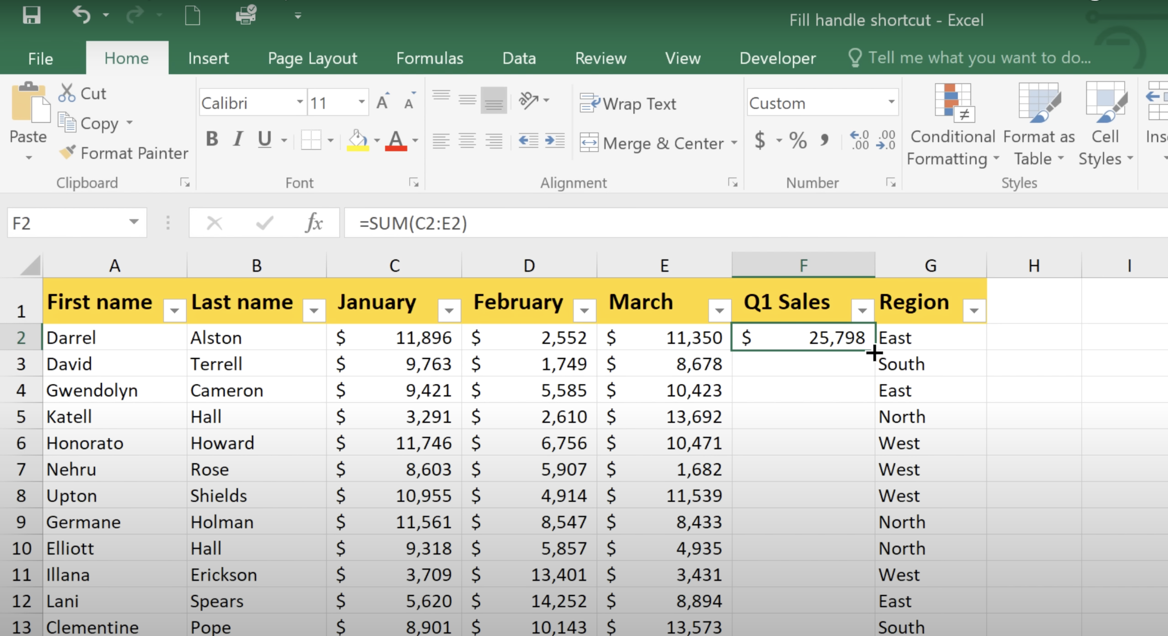Screen dimensions: 1168x636
Task: Toggle Bold formatting
Action: [212, 139]
